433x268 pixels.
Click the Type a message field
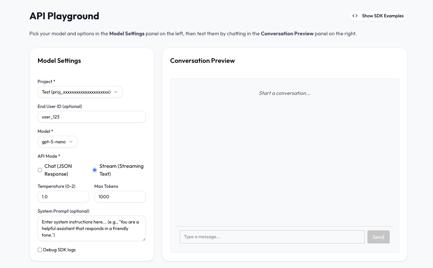272,237
